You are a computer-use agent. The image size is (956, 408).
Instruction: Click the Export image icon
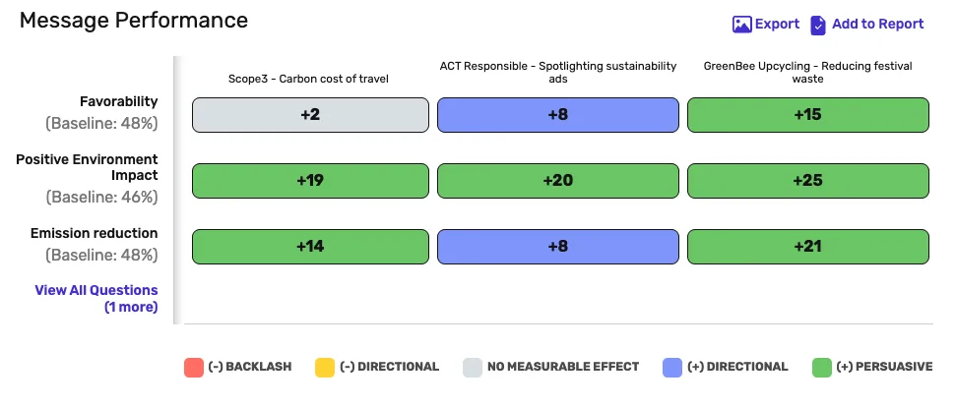click(742, 25)
